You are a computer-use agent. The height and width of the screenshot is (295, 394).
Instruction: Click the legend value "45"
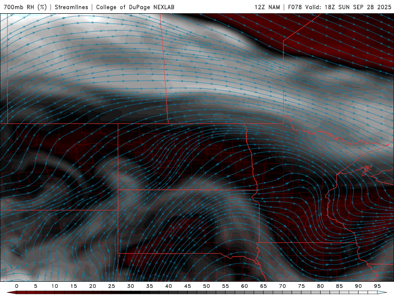click(188, 286)
